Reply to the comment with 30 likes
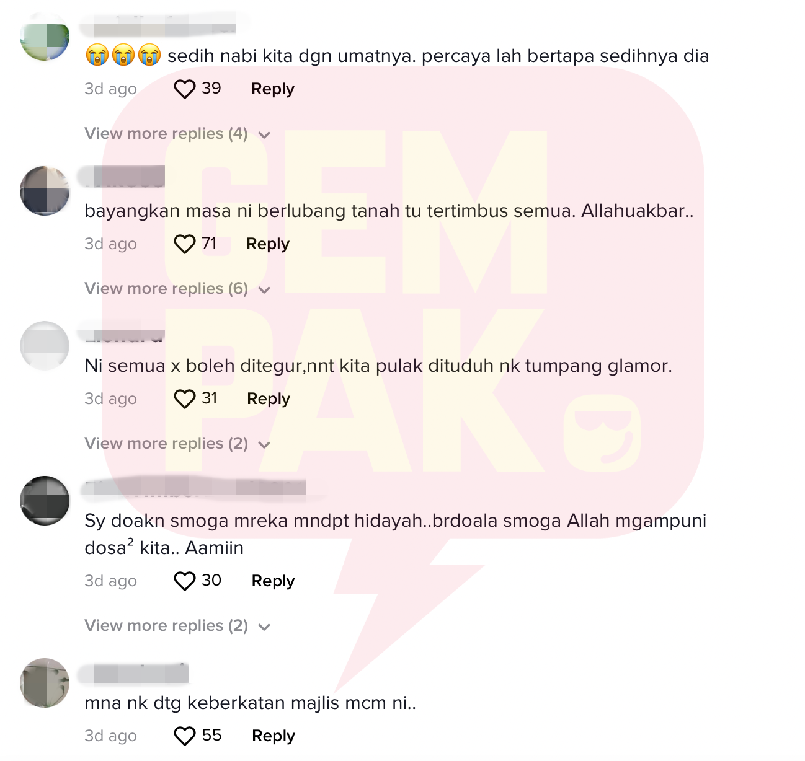Image resolution: width=805 pixels, height=761 pixels. [274, 581]
